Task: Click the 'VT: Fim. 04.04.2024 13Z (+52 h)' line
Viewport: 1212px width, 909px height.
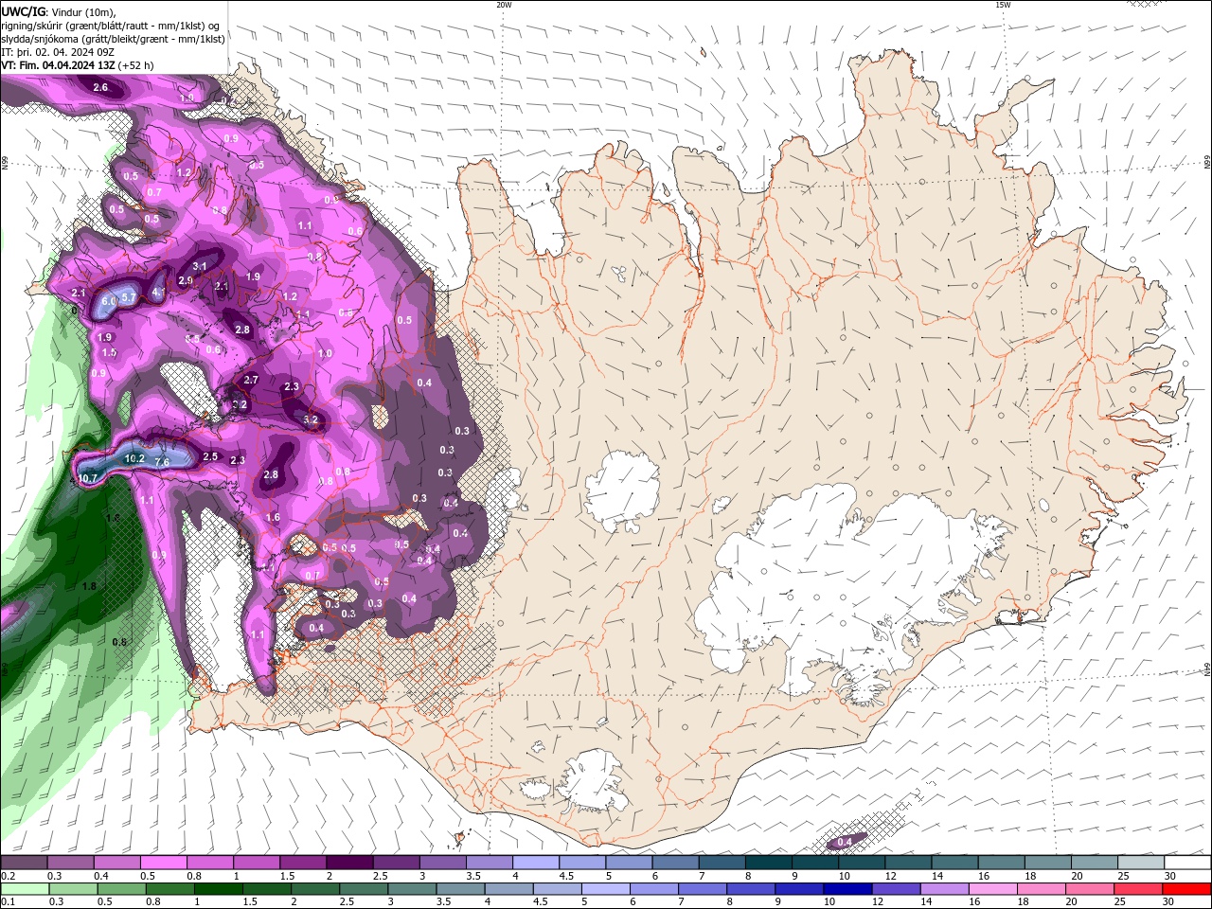Action: 77,65
